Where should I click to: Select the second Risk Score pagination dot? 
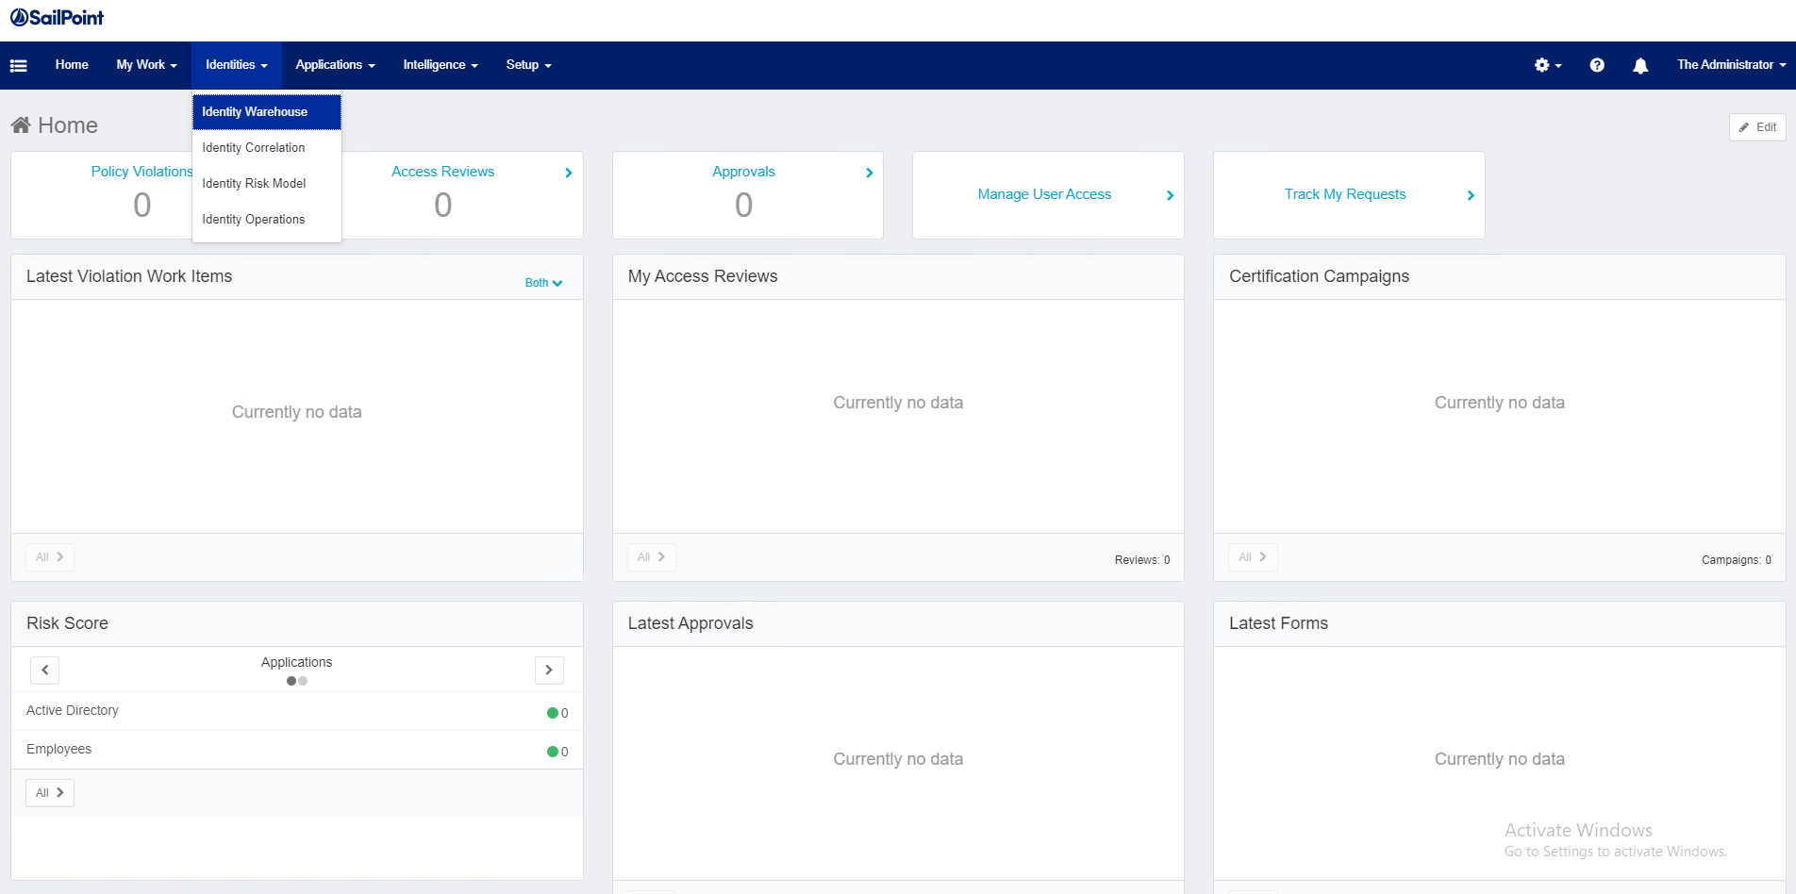[303, 681]
